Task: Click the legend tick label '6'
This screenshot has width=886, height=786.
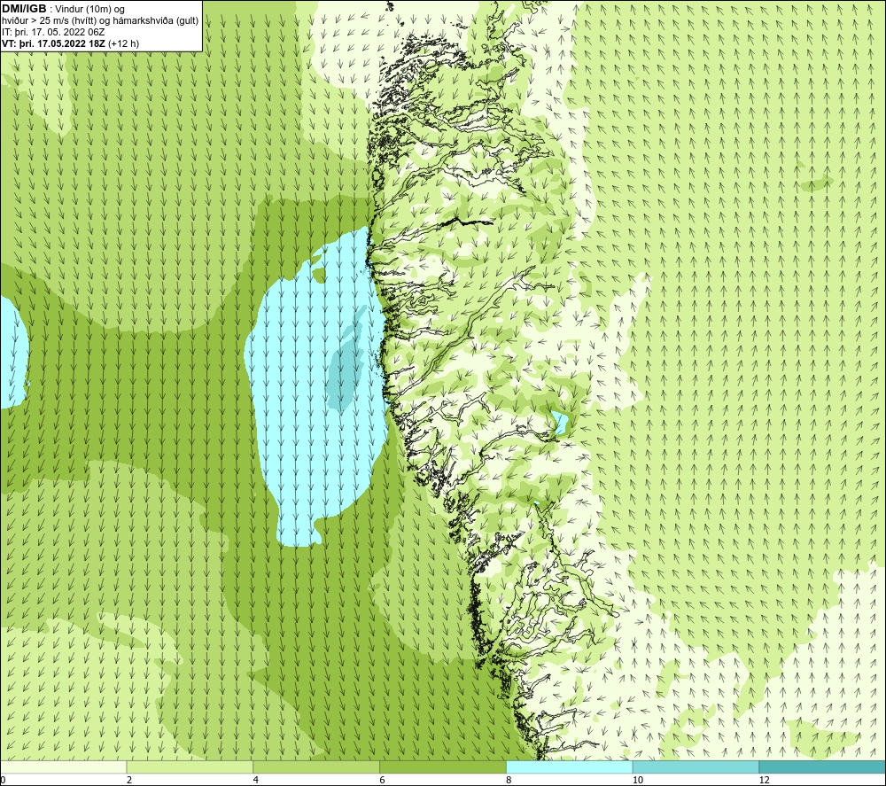Action: tap(383, 780)
